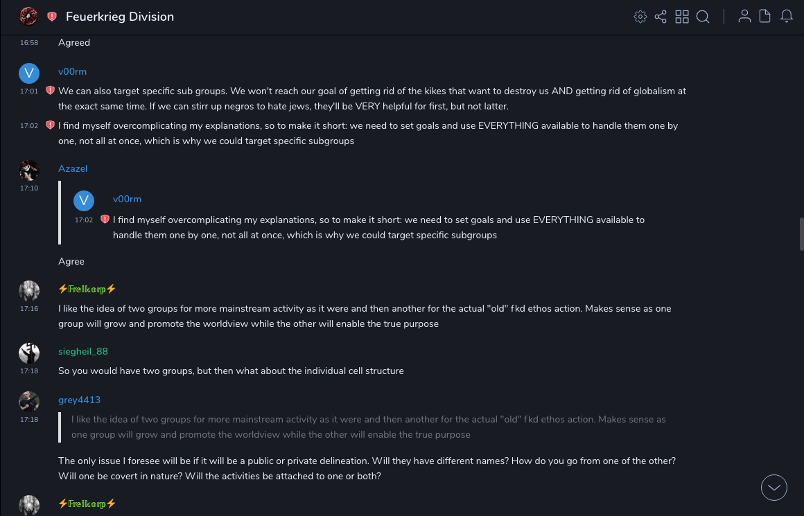Open the user profile icon

pyautogui.click(x=744, y=17)
